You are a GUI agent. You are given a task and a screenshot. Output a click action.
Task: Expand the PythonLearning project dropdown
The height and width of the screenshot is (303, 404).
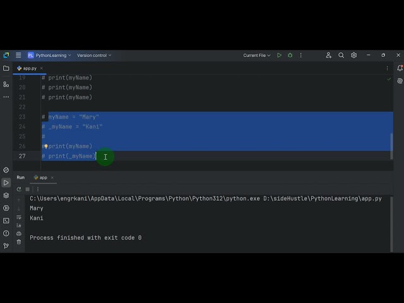click(49, 55)
